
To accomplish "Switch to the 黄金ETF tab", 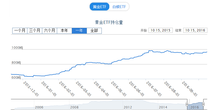I will [x=100, y=7].
